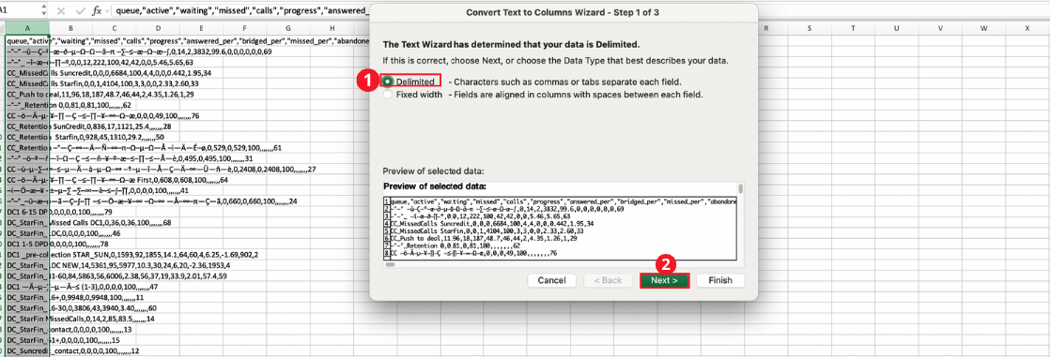
Task: Select column C header
Action: pyautogui.click(x=114, y=28)
